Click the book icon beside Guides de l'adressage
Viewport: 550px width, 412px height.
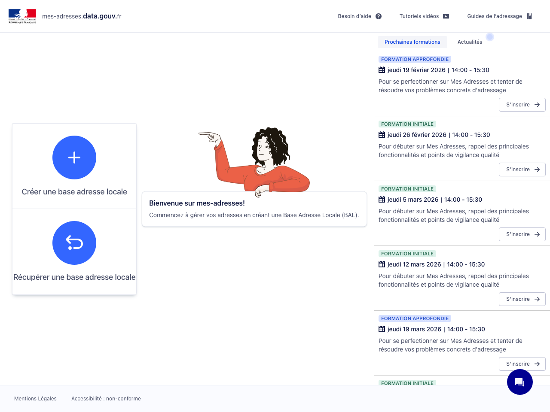[529, 16]
